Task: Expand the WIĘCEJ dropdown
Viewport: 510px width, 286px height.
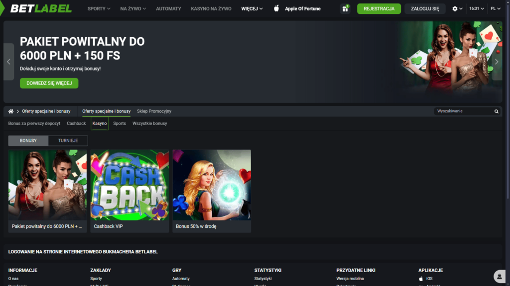Action: [x=252, y=8]
